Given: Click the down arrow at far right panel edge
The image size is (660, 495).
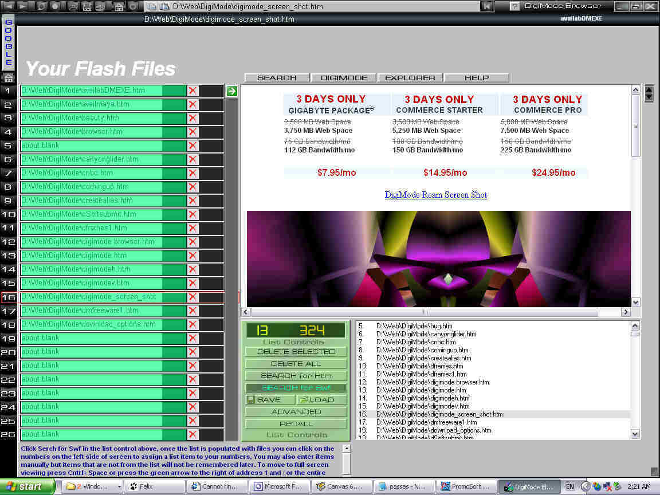Looking at the screenshot, I should (x=649, y=97).
